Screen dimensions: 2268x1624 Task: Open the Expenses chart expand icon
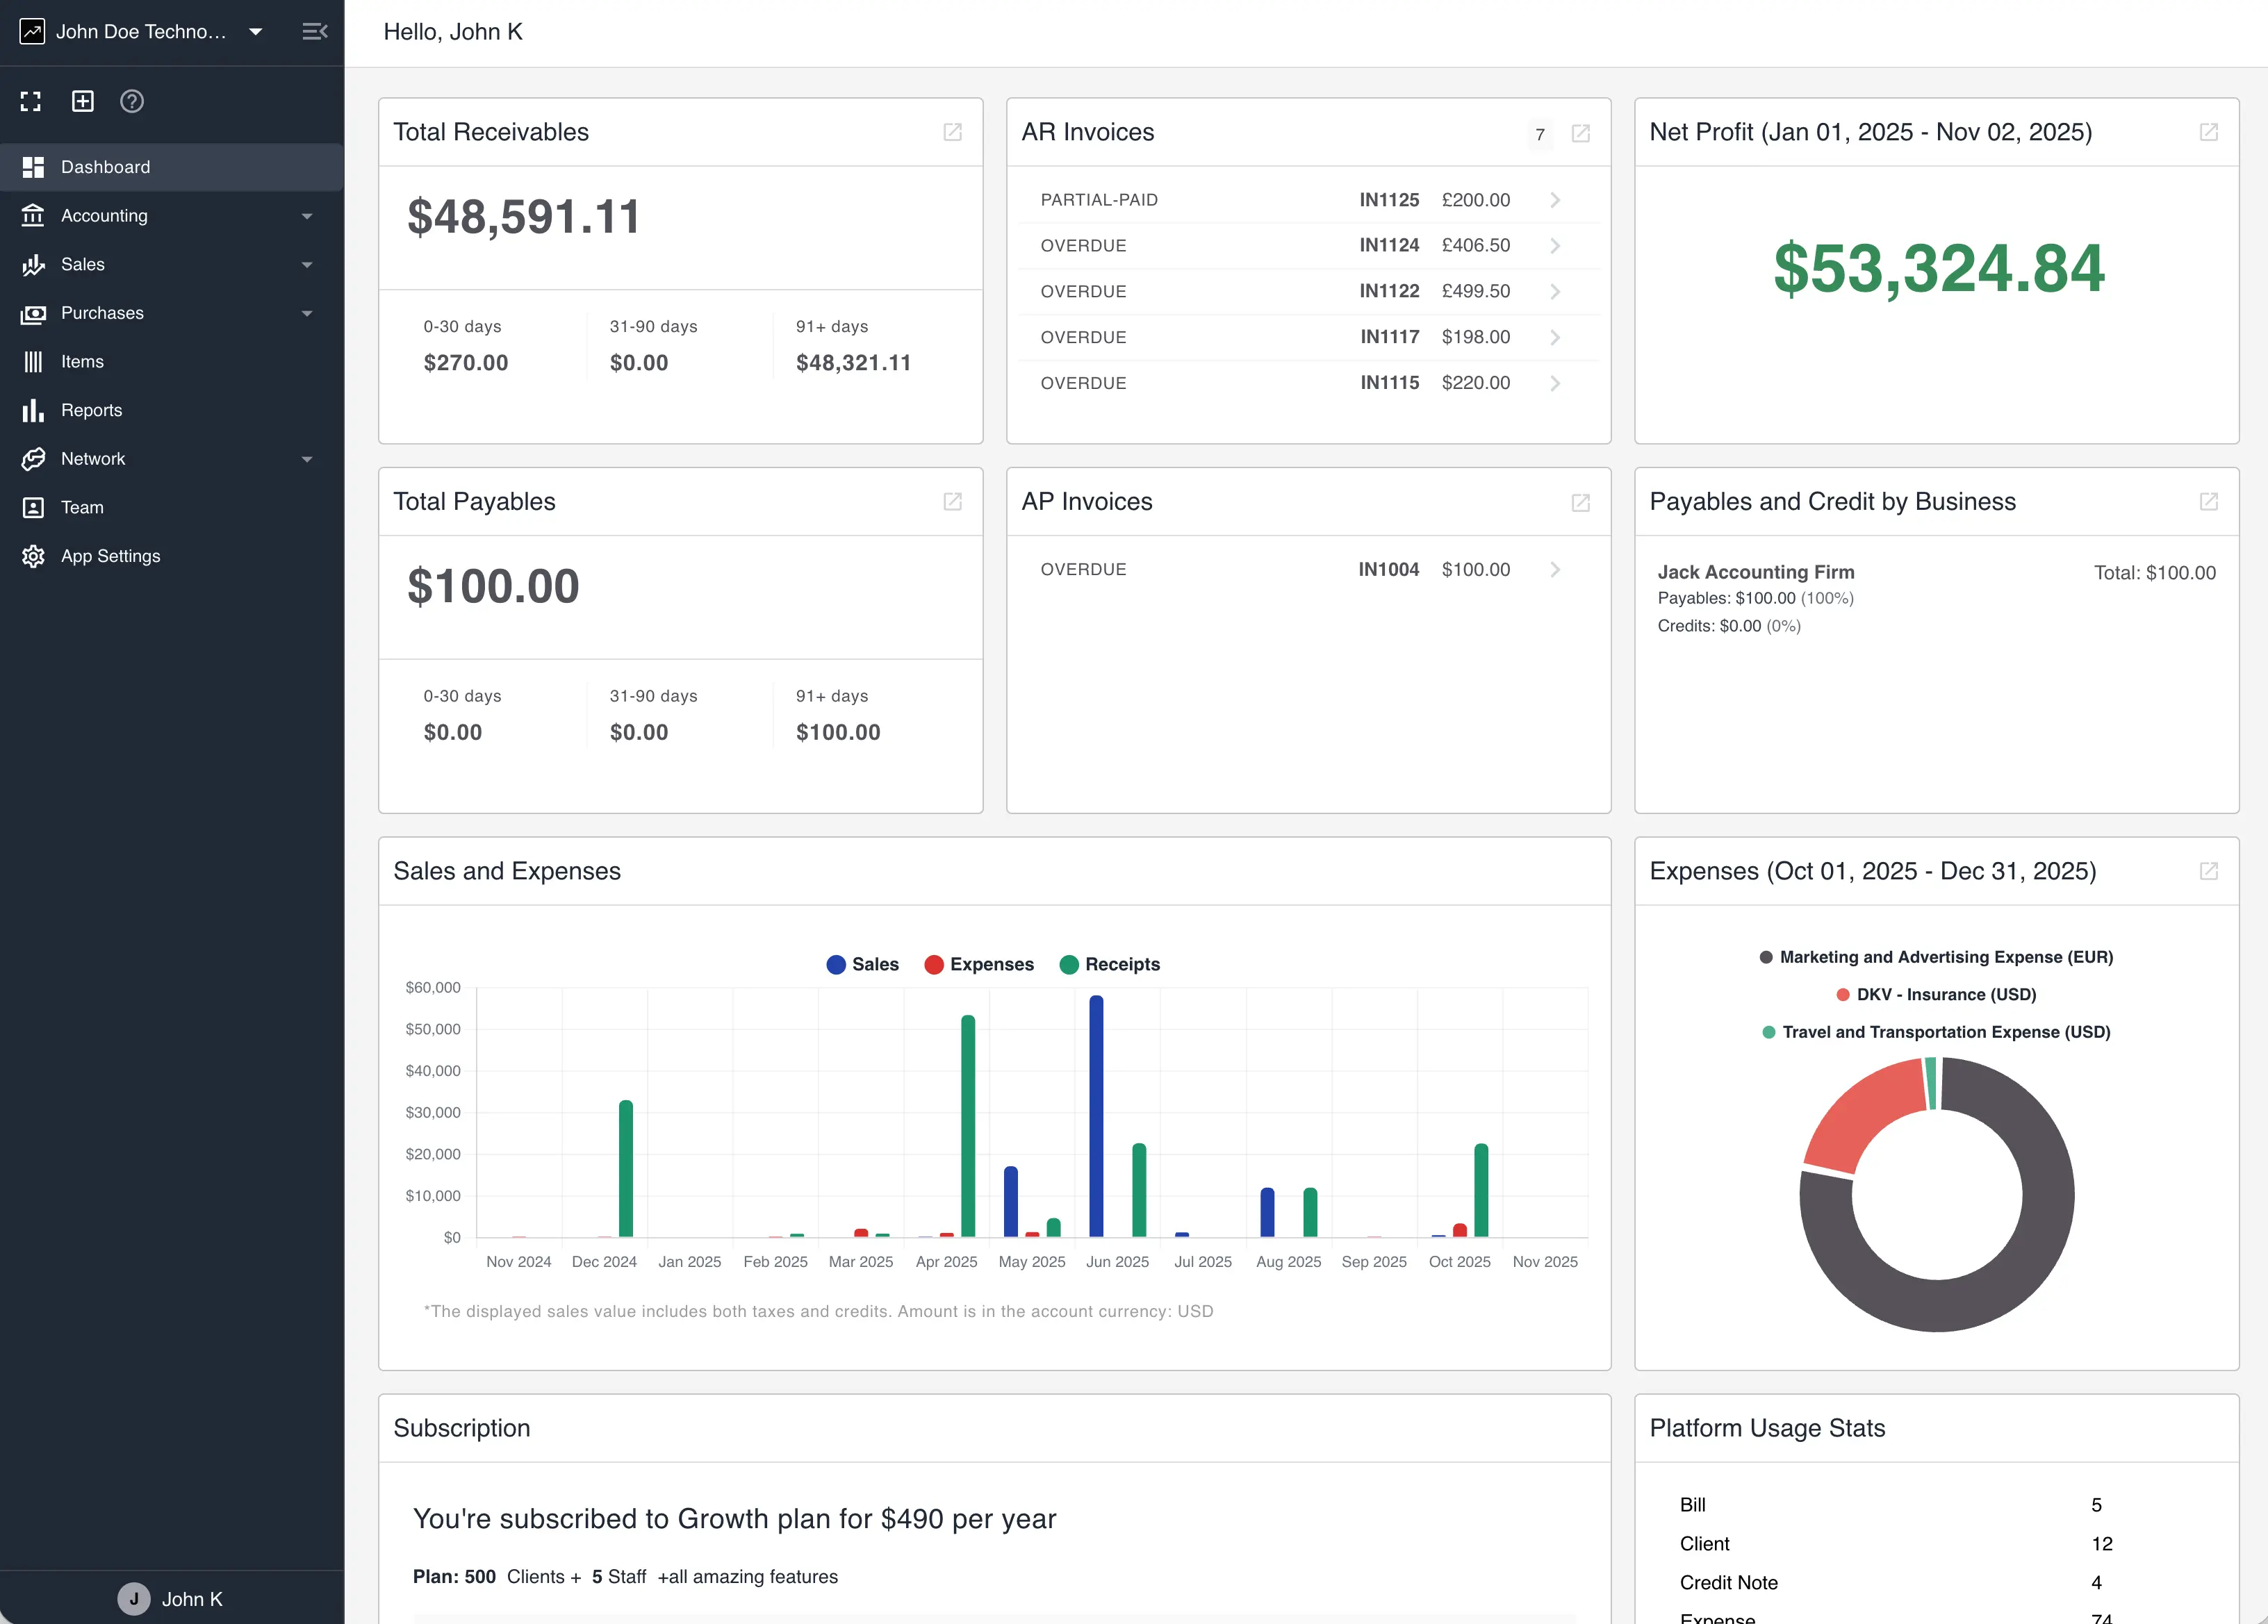tap(2209, 872)
